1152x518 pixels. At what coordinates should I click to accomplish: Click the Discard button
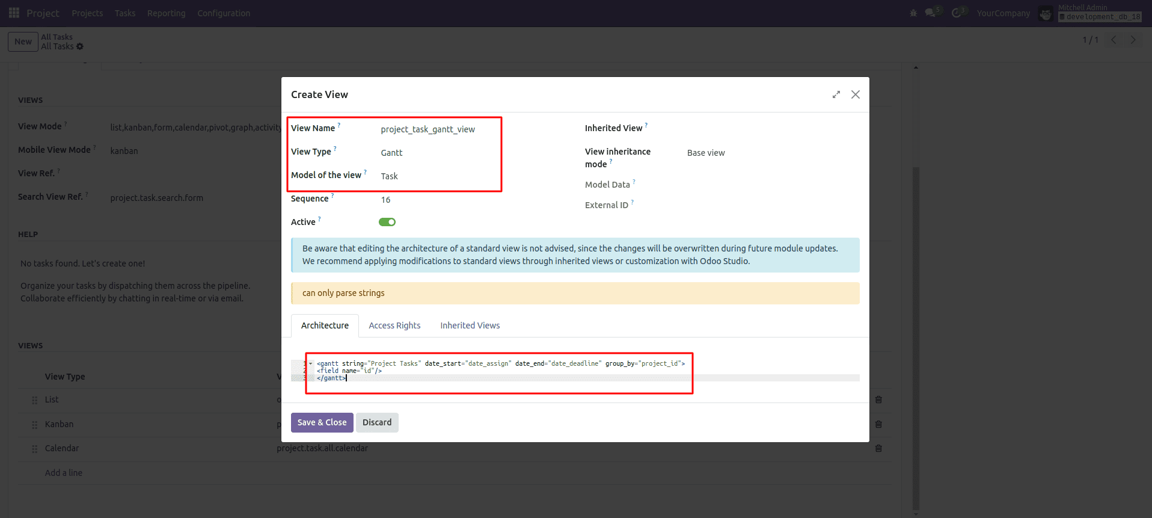(377, 422)
